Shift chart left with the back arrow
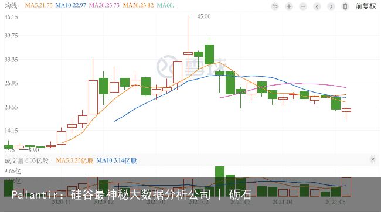 pos(317,6)
